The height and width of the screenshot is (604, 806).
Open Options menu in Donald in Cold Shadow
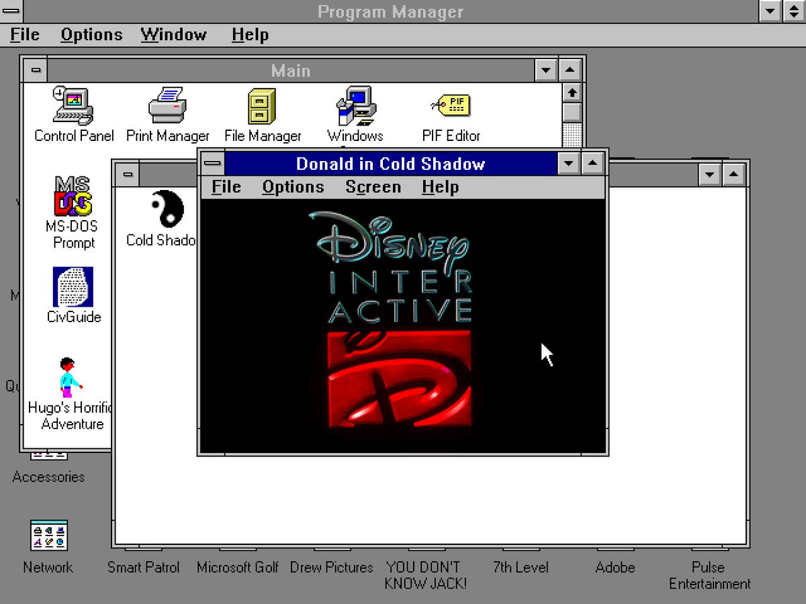[293, 187]
